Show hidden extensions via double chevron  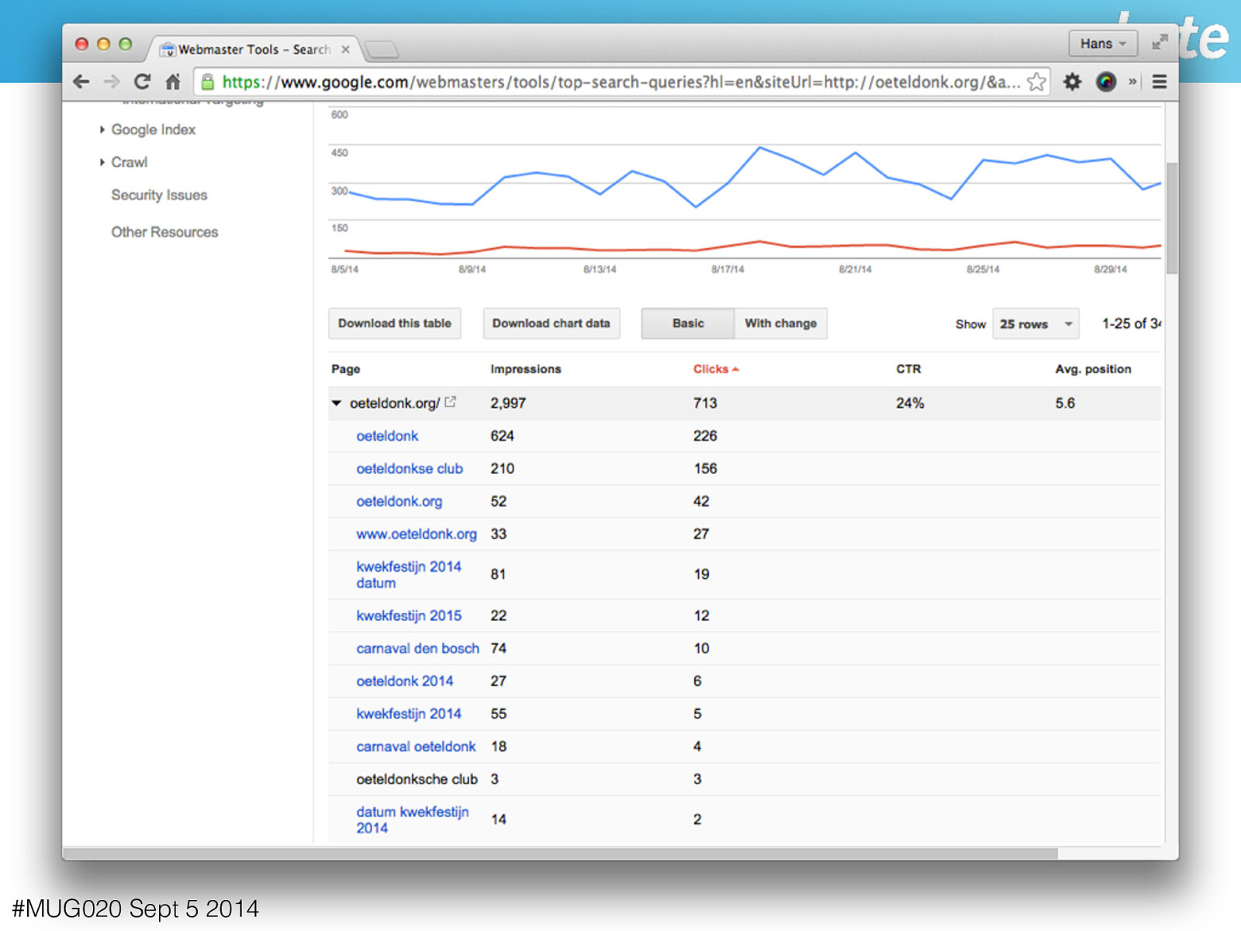coord(1132,81)
